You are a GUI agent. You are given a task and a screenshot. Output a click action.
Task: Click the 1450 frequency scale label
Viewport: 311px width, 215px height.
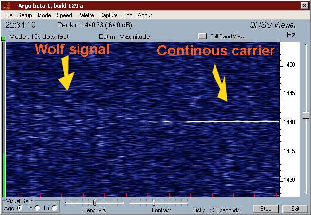point(289,65)
